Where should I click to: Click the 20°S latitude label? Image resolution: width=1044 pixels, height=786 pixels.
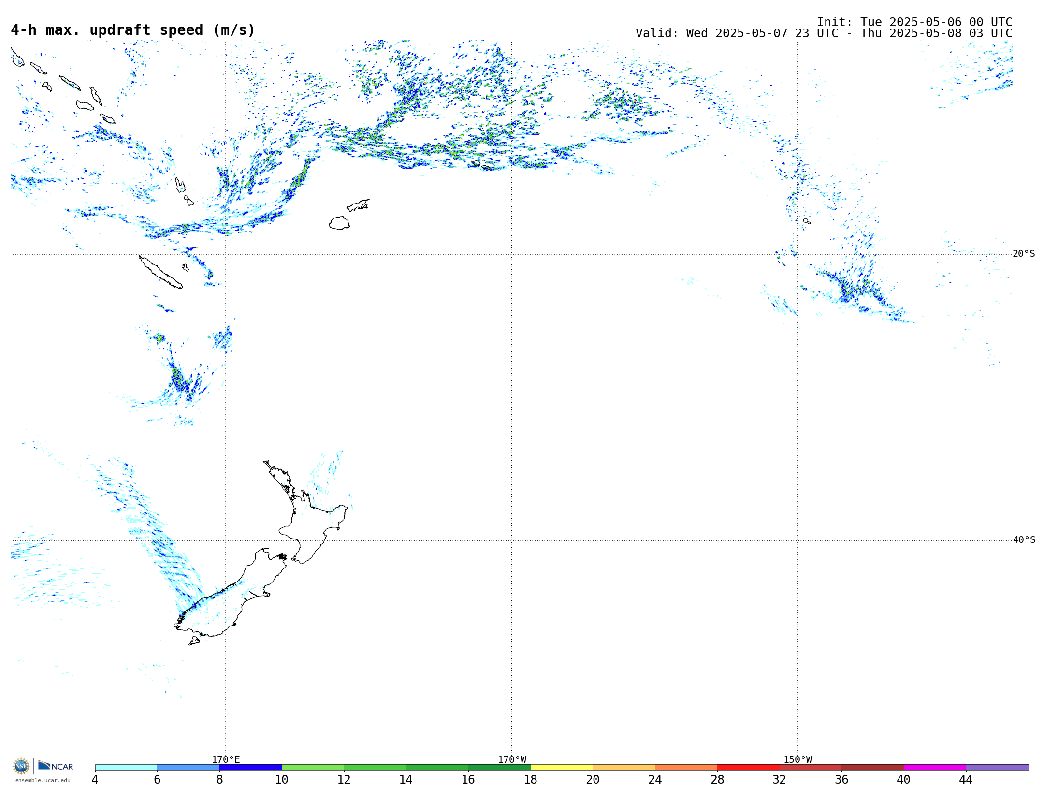[x=1024, y=254]
